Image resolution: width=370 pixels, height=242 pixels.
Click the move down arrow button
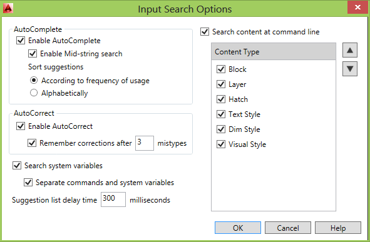coord(350,69)
